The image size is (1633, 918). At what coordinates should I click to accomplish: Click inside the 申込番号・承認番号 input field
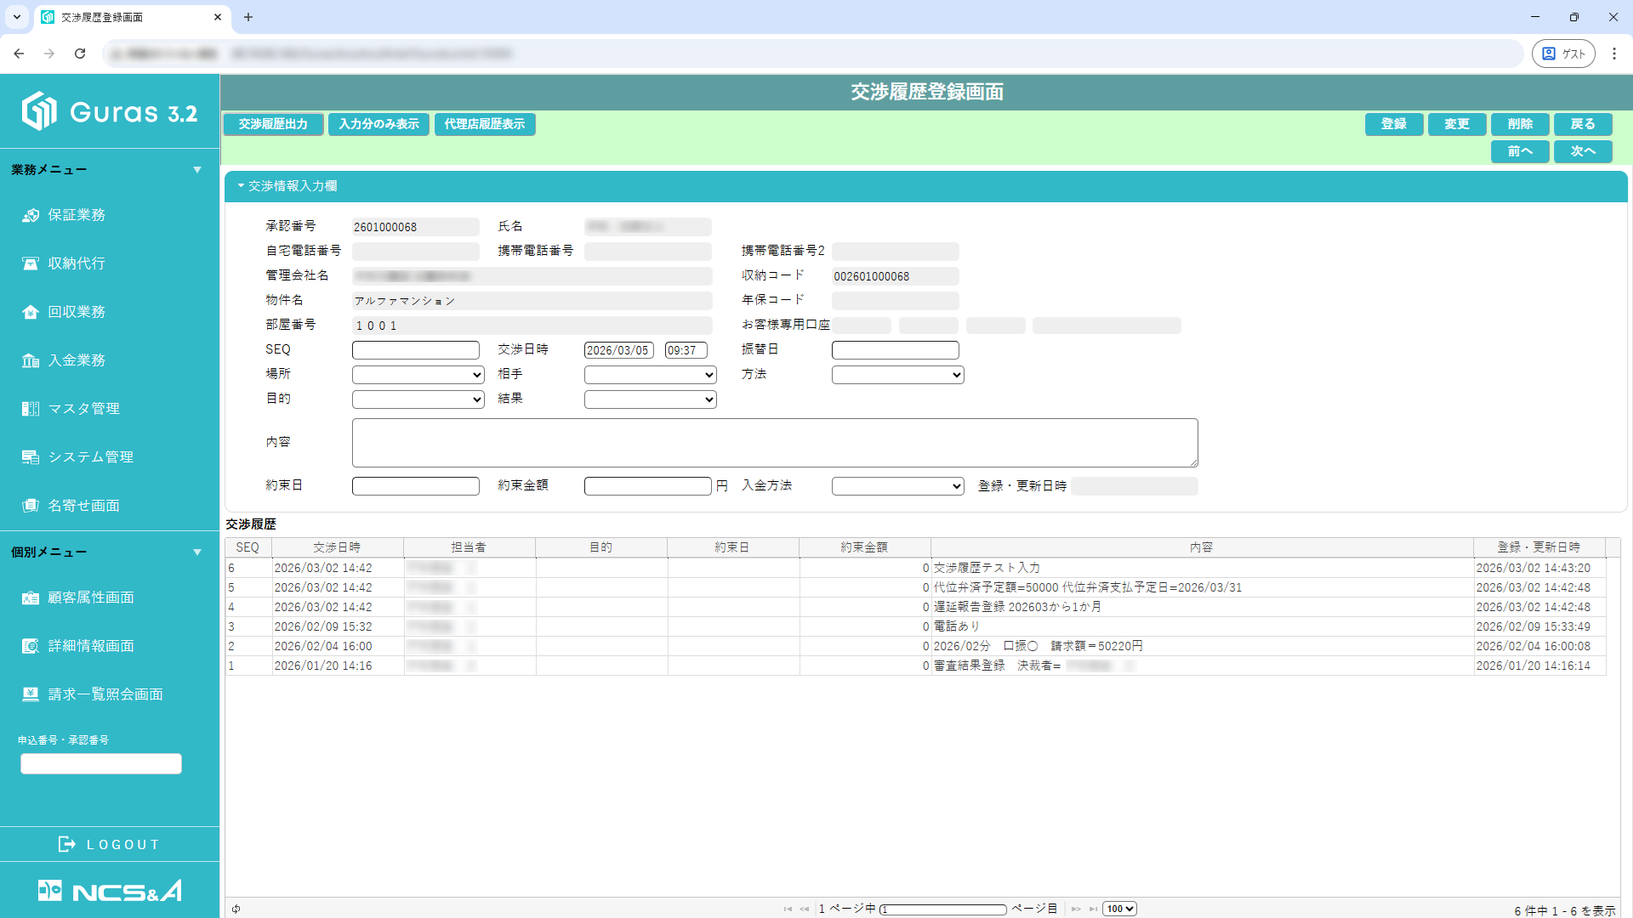point(100,763)
